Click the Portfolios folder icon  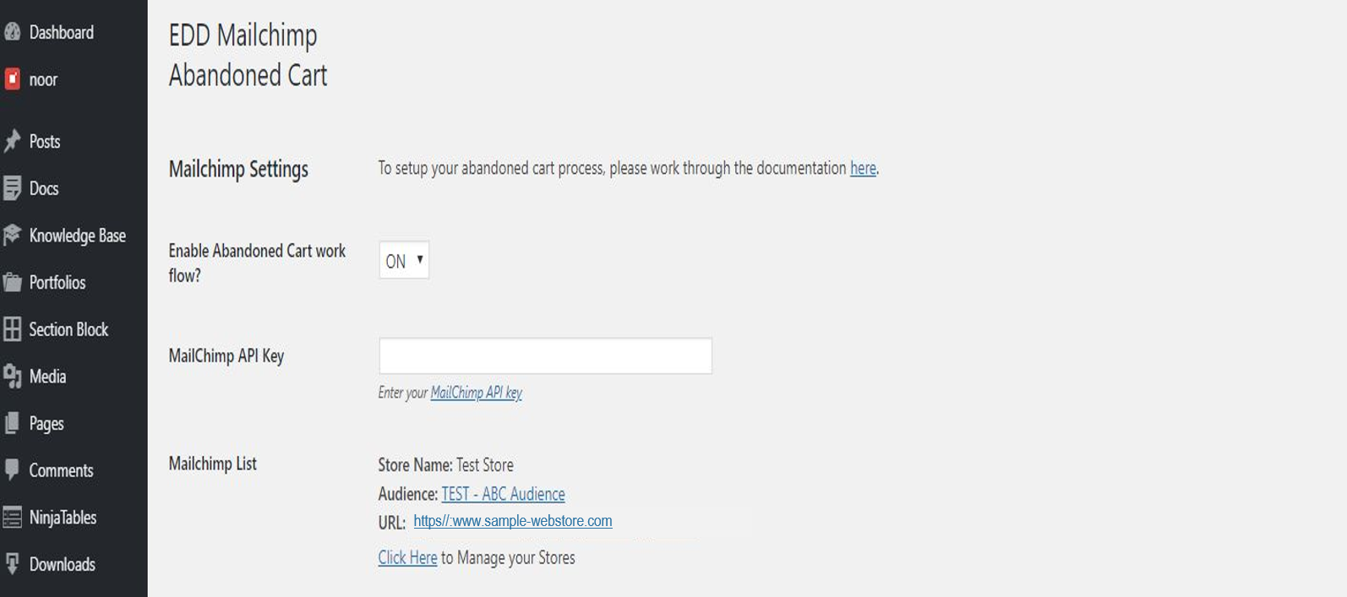(x=12, y=282)
